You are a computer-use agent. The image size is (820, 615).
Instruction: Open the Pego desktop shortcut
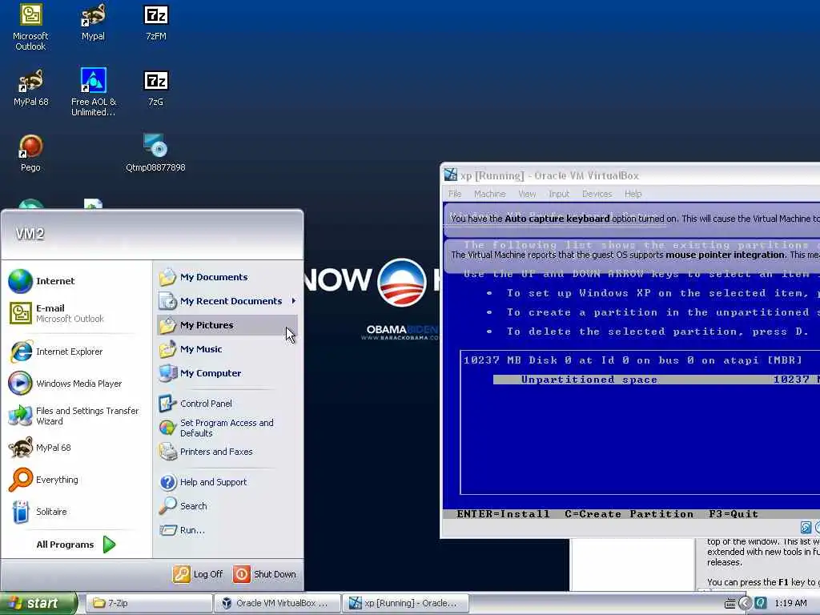click(x=30, y=153)
